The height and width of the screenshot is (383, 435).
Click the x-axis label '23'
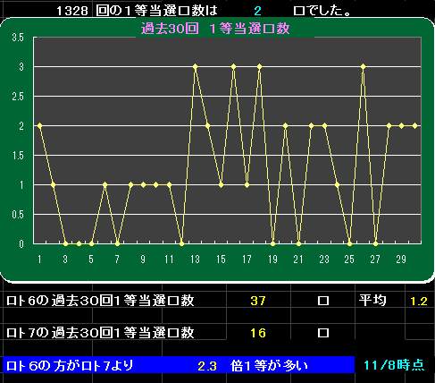(x=324, y=260)
